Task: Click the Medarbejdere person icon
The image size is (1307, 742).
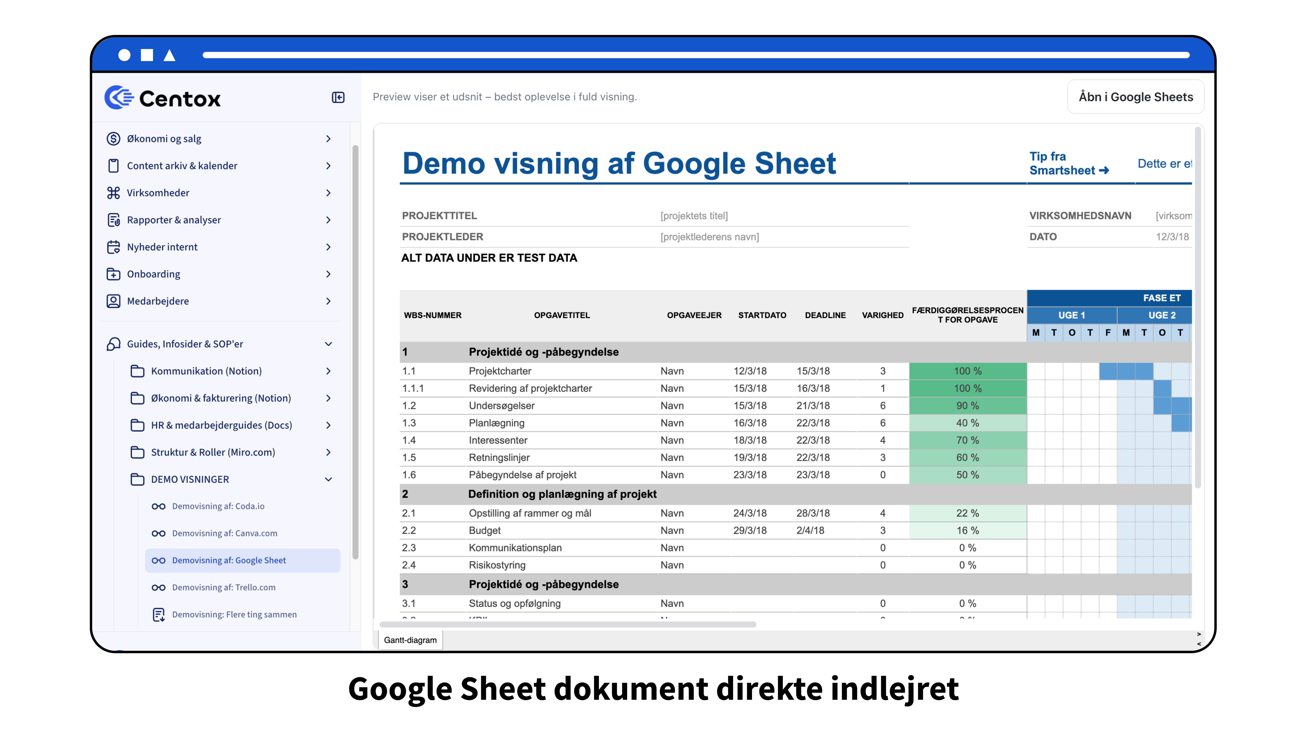Action: coord(113,301)
